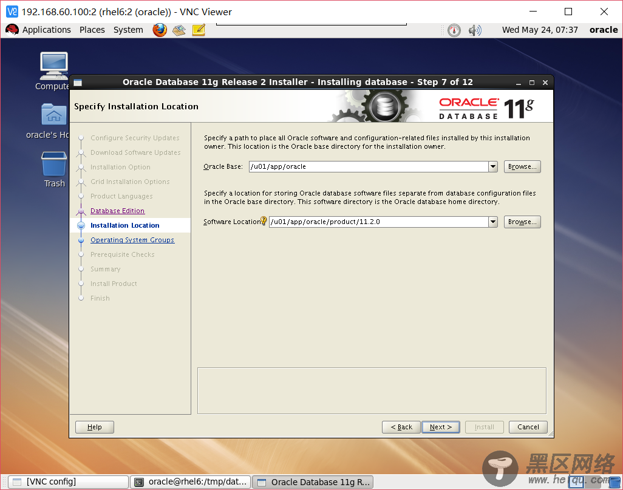Viewport: 623px width, 490px height.
Task: Click the oracle user menu
Action: 603,30
